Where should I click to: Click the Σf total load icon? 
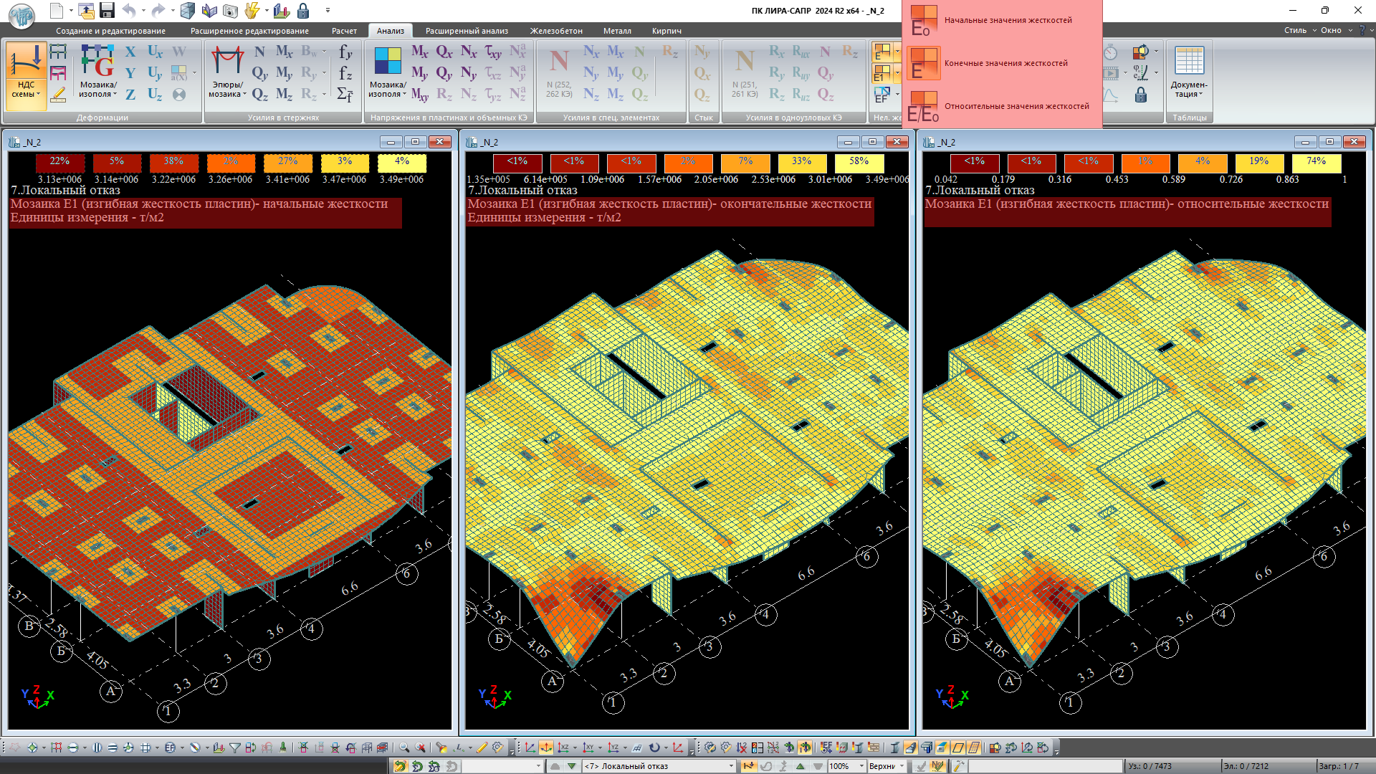coord(345,95)
